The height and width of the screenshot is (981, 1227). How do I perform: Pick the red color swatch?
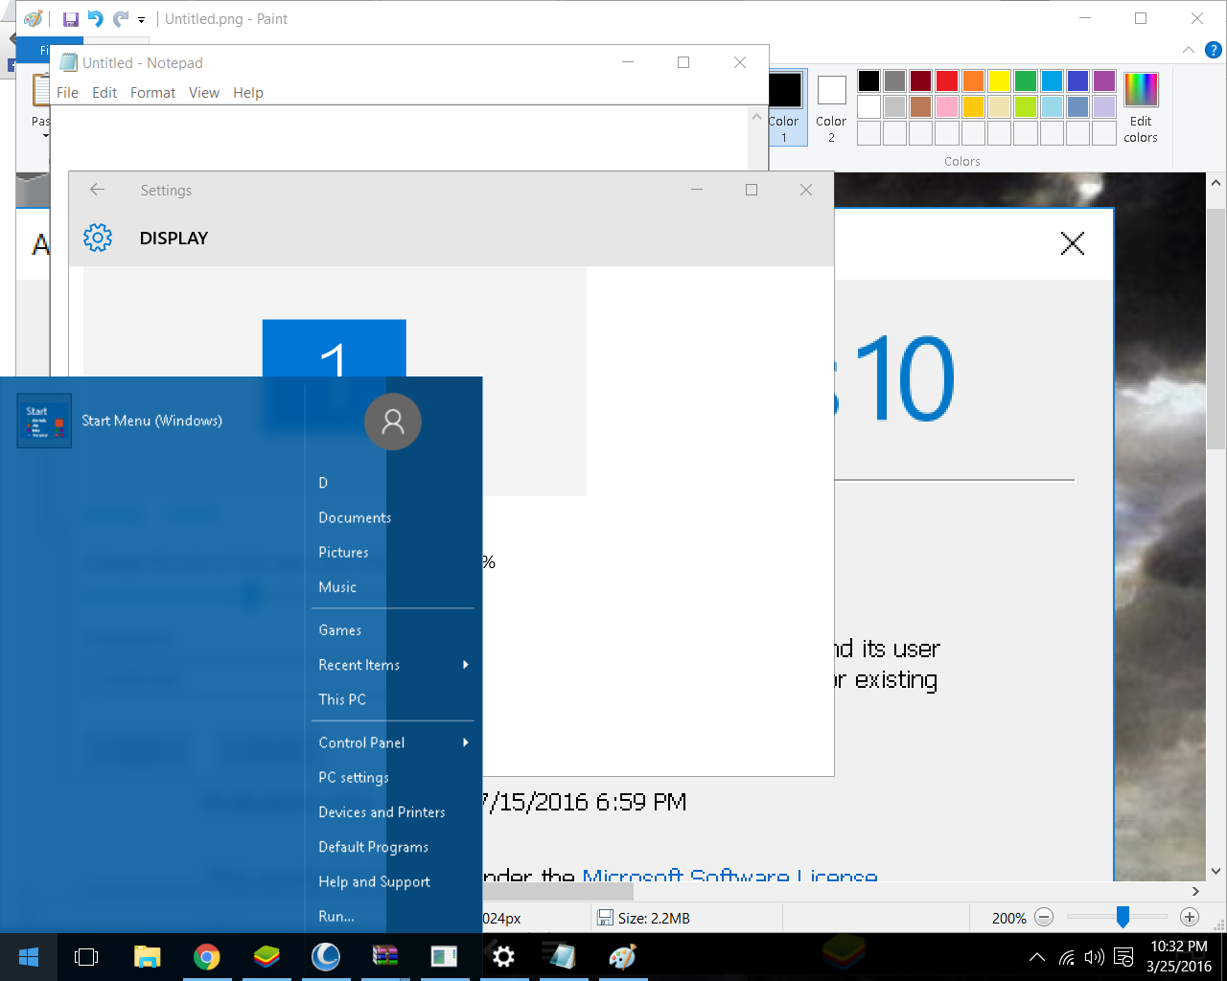[x=947, y=80]
